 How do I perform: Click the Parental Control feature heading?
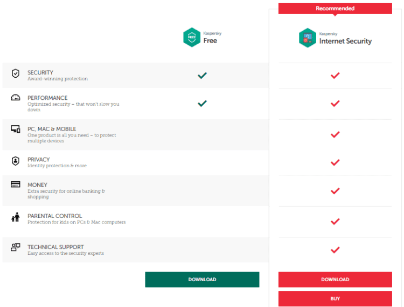pyautogui.click(x=55, y=216)
